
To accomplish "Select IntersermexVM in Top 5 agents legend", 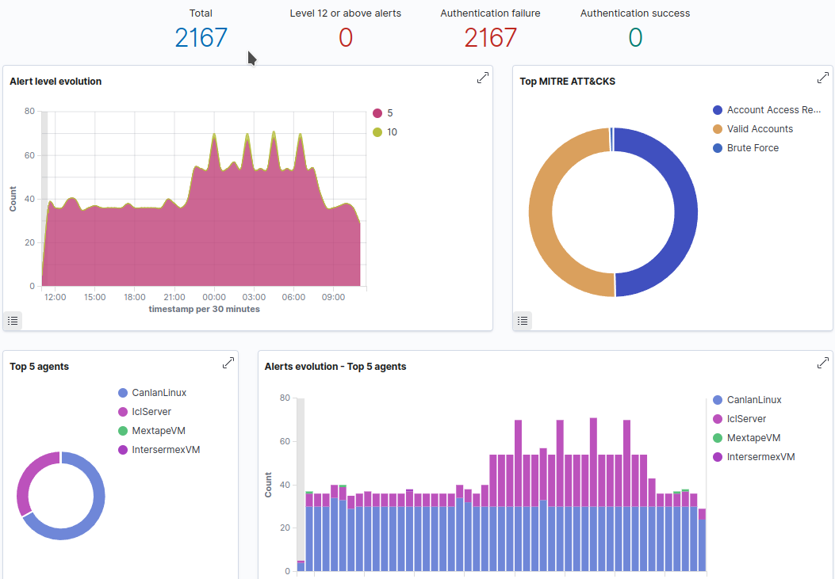I will [165, 450].
